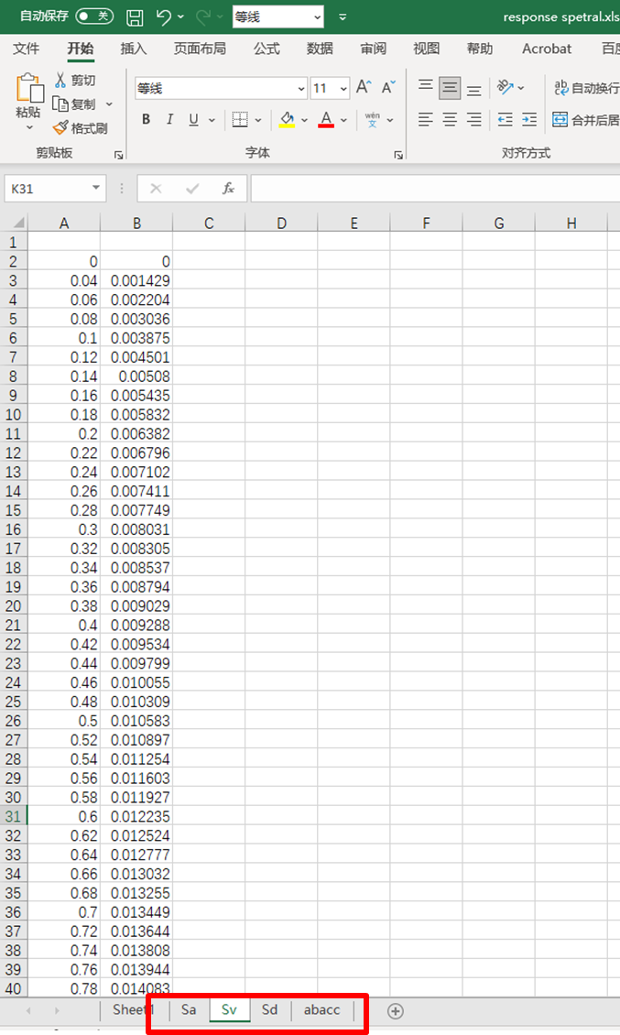Open the ribbon font name combo box

pyautogui.click(x=222, y=88)
